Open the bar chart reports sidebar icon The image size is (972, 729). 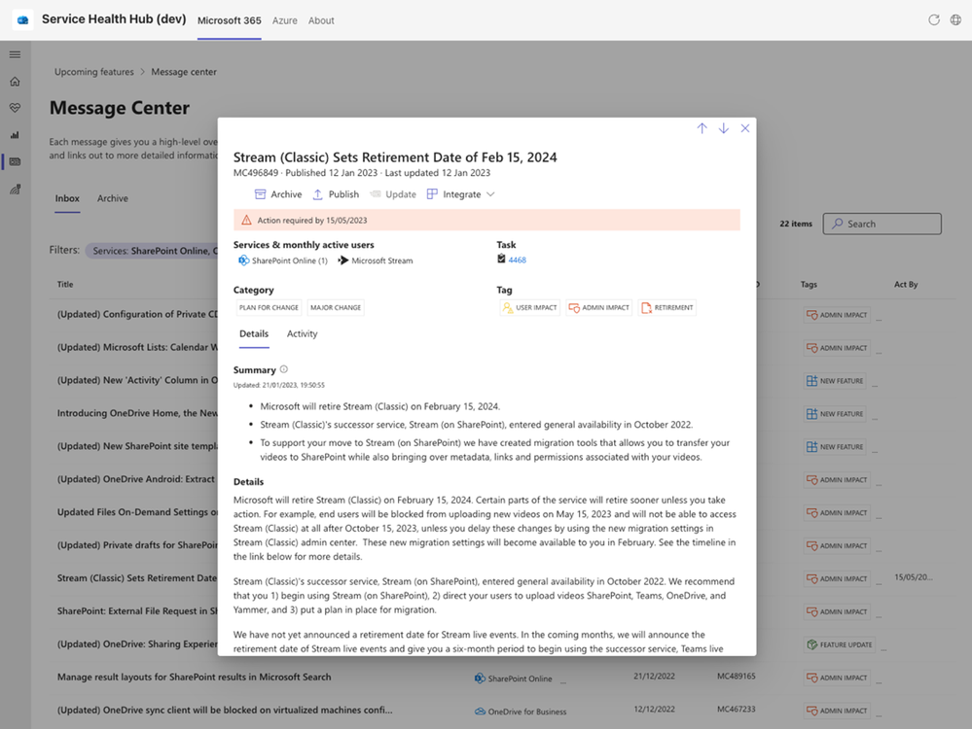(15, 134)
